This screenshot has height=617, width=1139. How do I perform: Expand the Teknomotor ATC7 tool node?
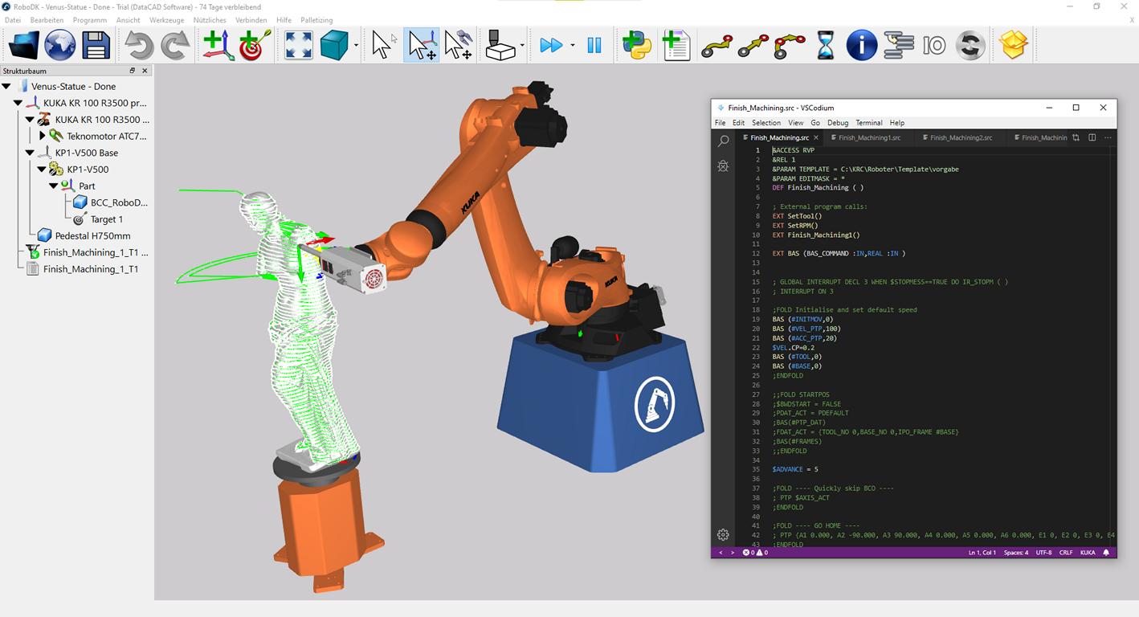point(42,136)
